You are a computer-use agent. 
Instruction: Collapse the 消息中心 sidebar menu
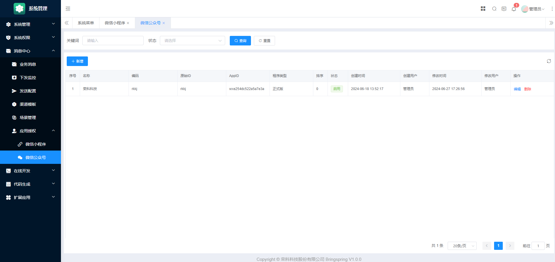(30, 51)
